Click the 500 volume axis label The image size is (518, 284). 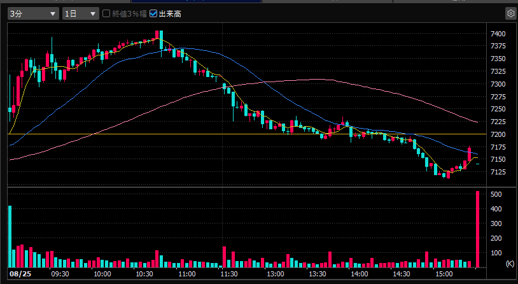pyautogui.click(x=496, y=194)
